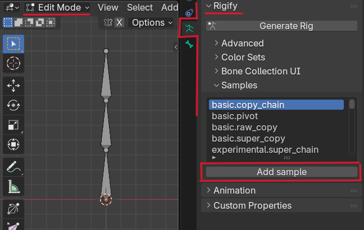Click the Add sample button
This screenshot has height=230, width=364.
click(x=281, y=172)
